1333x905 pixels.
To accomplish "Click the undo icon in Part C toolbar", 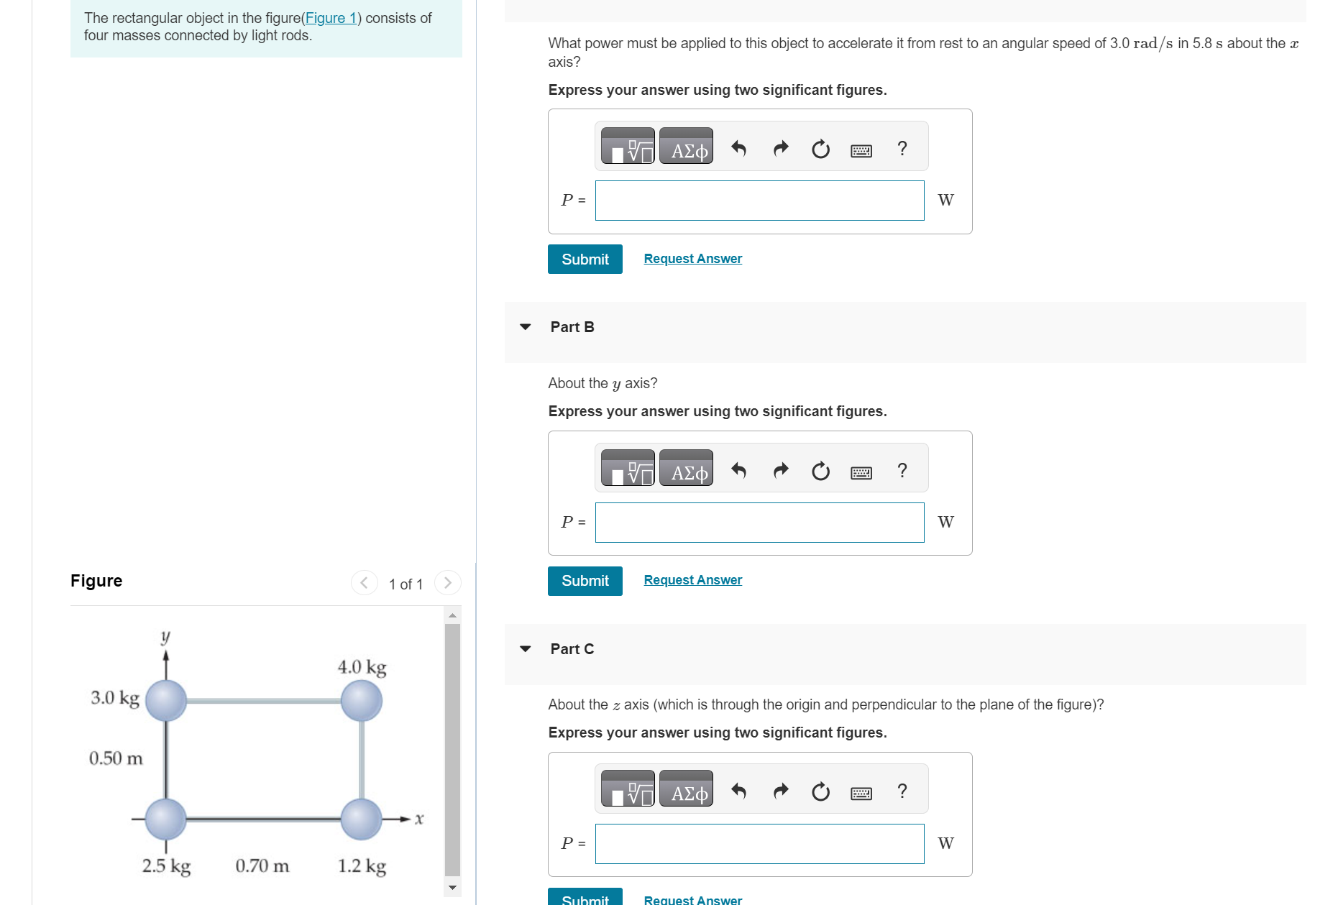I will [x=738, y=791].
